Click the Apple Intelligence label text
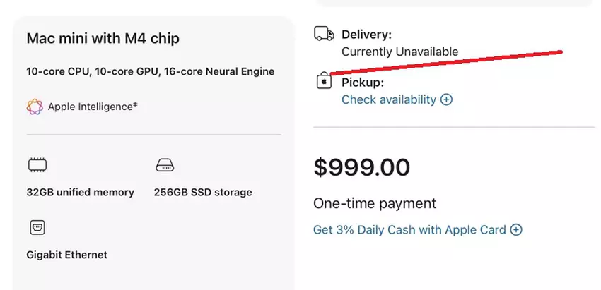The width and height of the screenshot is (601, 290). (x=92, y=107)
